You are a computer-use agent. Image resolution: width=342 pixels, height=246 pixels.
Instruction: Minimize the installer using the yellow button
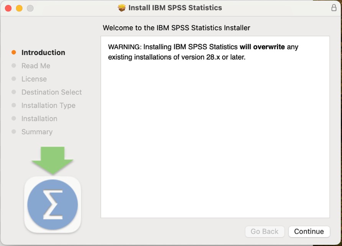coord(19,8)
